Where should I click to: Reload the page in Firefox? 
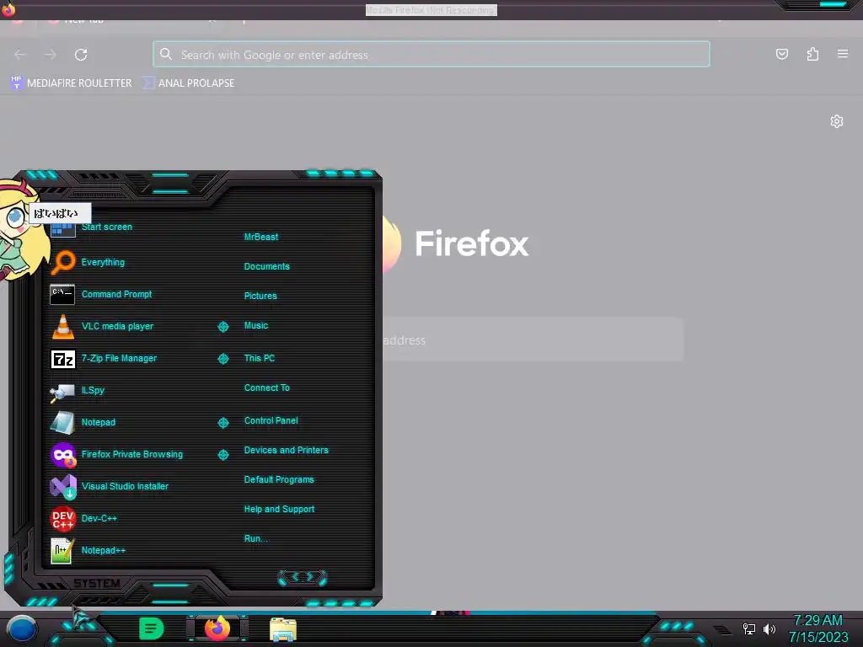pyautogui.click(x=81, y=55)
